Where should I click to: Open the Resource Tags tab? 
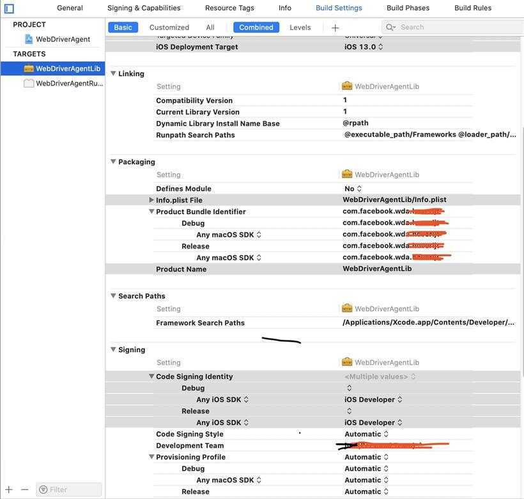229,8
